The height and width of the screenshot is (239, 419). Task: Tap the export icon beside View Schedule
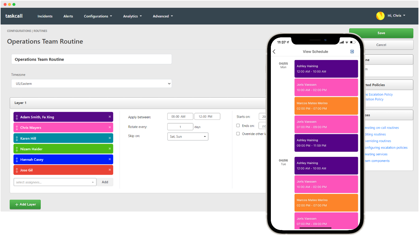click(352, 51)
